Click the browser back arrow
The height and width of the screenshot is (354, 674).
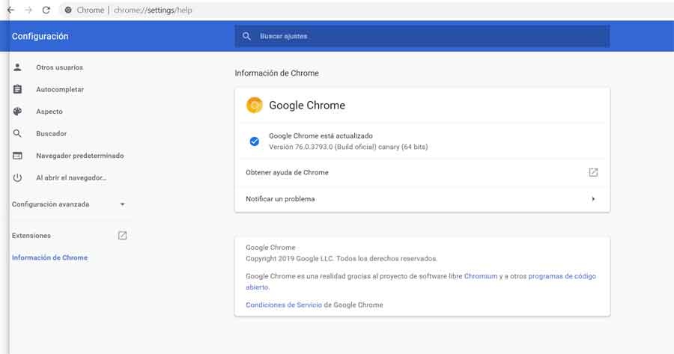point(10,10)
